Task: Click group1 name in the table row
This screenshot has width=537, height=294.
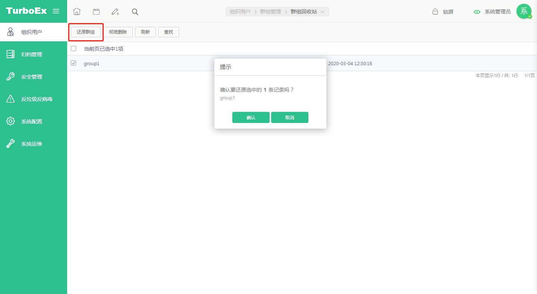Action: pos(92,64)
